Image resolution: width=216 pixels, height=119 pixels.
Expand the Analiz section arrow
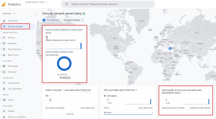[x=1, y=100]
